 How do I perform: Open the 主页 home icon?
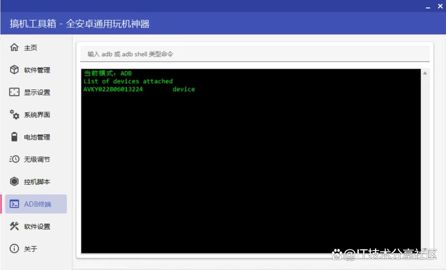pyautogui.click(x=14, y=47)
